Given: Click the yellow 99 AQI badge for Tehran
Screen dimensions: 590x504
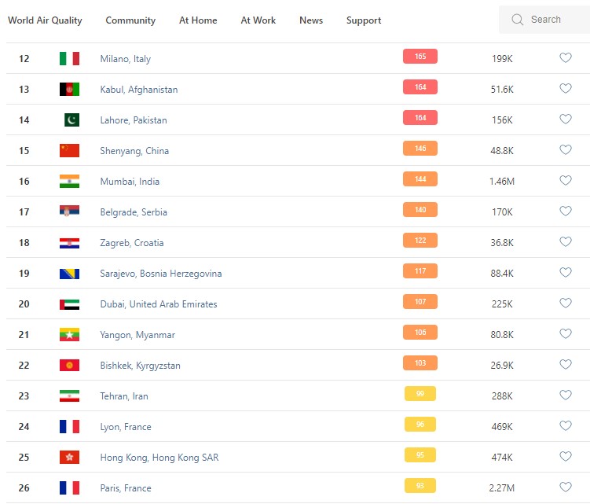Looking at the screenshot, I should [420, 394].
